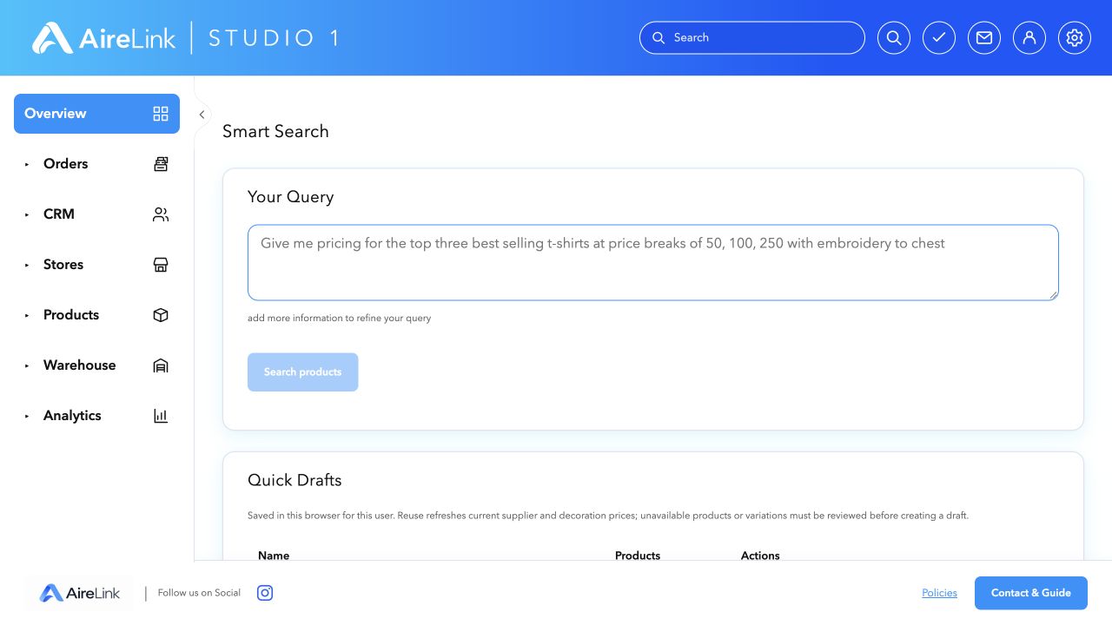This screenshot has height=625, width=1112.
Task: Open the Warehouse menu item
Action: 96,365
